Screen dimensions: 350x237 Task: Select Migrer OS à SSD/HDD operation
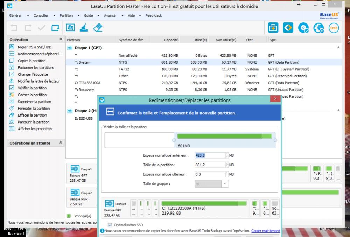[34, 47]
